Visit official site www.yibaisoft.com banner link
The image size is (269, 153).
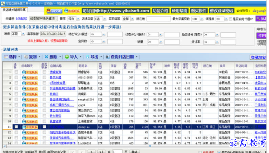116,11
